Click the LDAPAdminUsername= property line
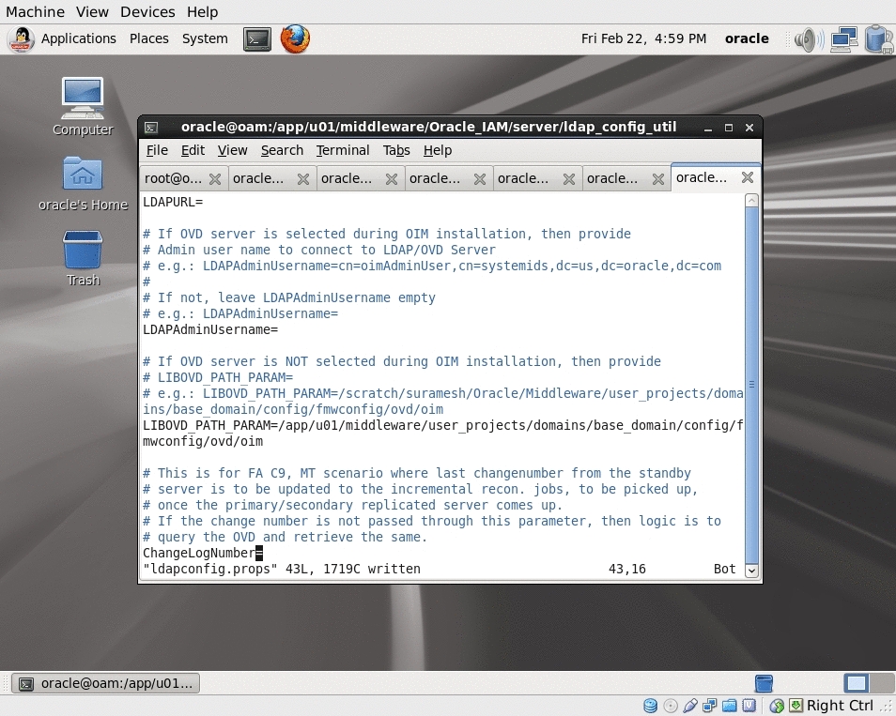This screenshot has width=896, height=716. tap(210, 329)
